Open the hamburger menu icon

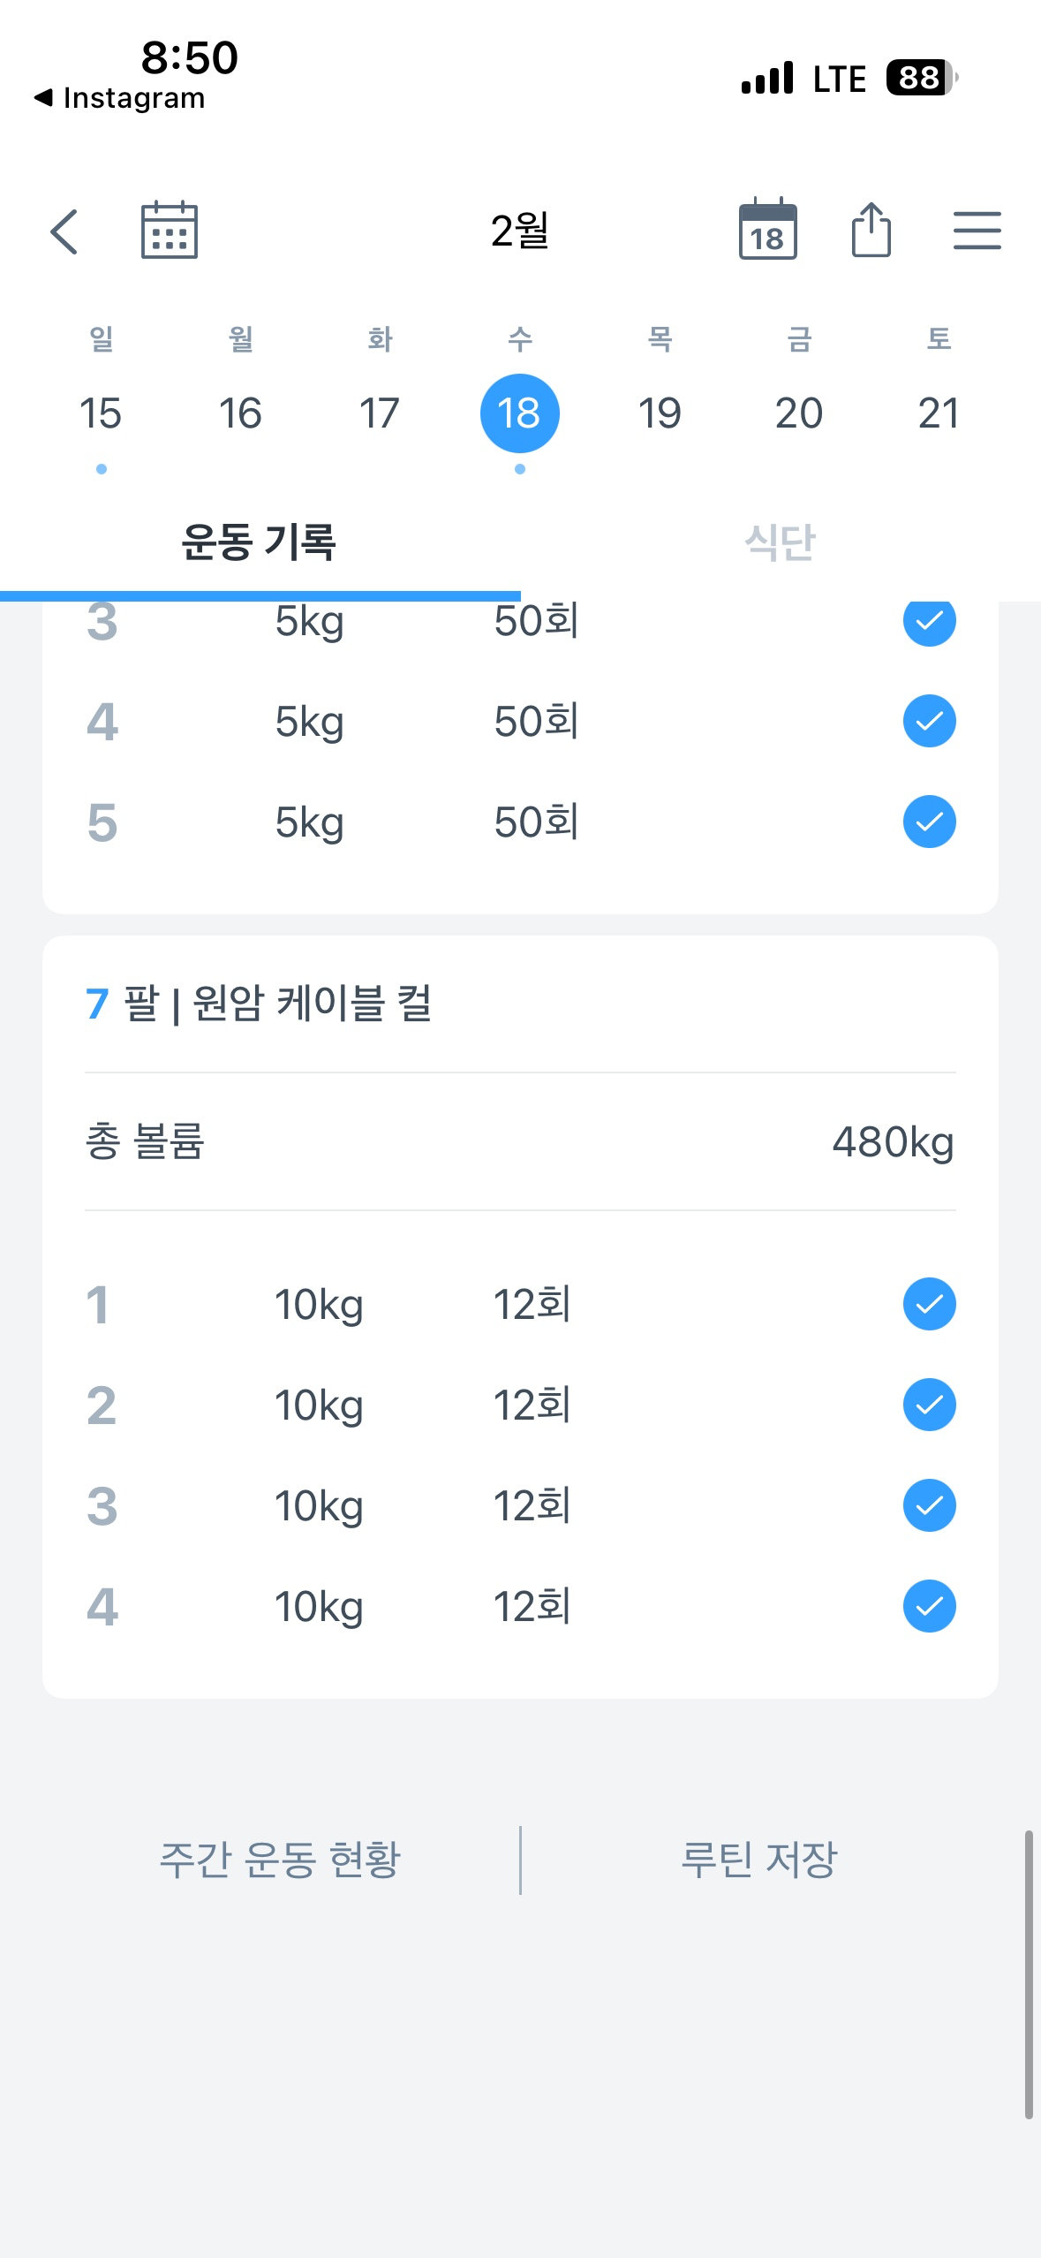click(977, 231)
